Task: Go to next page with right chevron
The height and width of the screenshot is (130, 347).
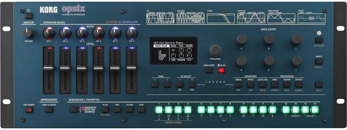Action: click(x=167, y=85)
